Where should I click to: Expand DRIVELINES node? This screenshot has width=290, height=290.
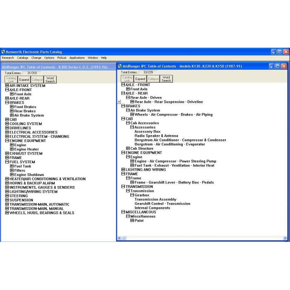7,128
